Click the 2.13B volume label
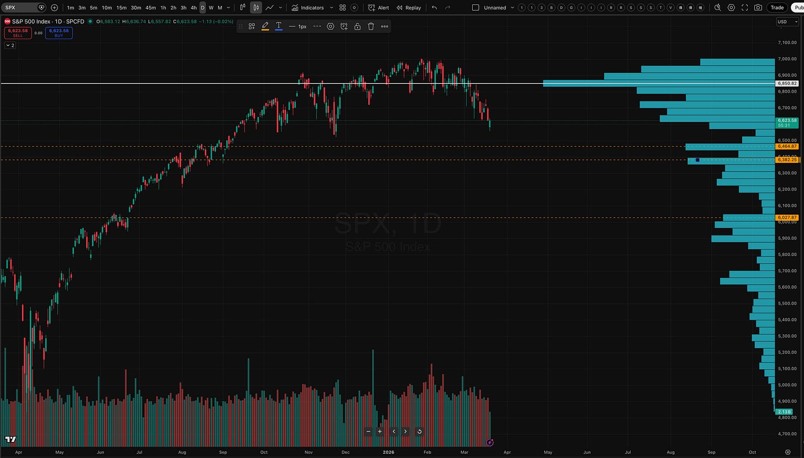This screenshot has width=804, height=458. coord(784,412)
